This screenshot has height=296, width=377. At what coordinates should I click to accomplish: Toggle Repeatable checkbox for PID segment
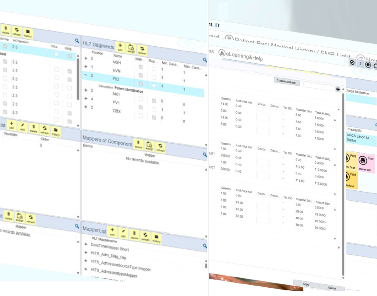click(154, 86)
